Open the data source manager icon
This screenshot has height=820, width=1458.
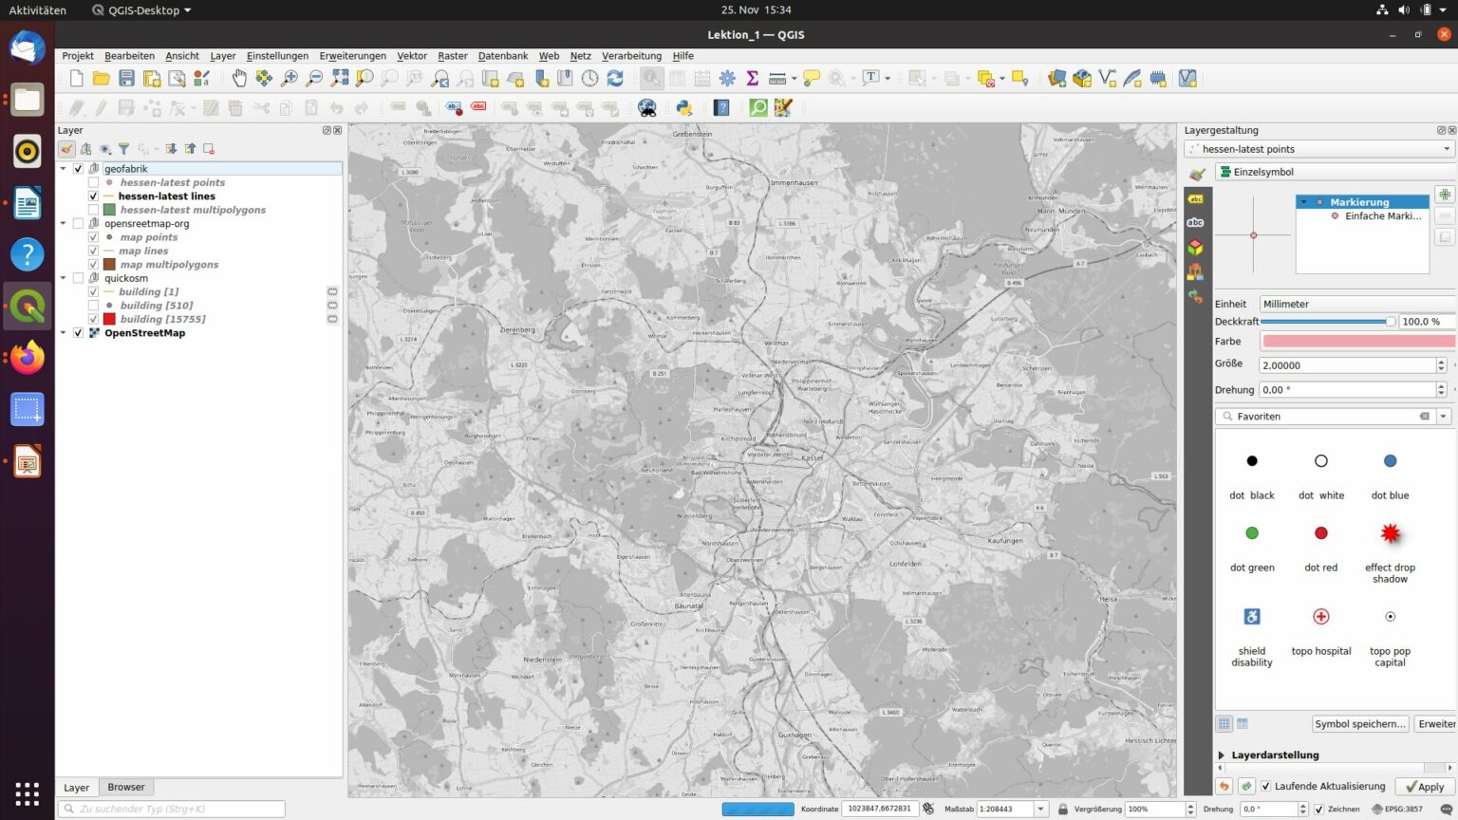pos(1057,79)
